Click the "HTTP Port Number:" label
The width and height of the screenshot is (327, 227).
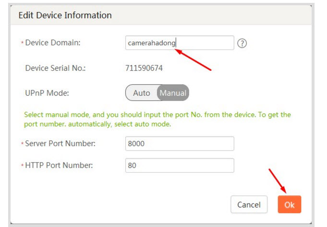click(x=59, y=165)
